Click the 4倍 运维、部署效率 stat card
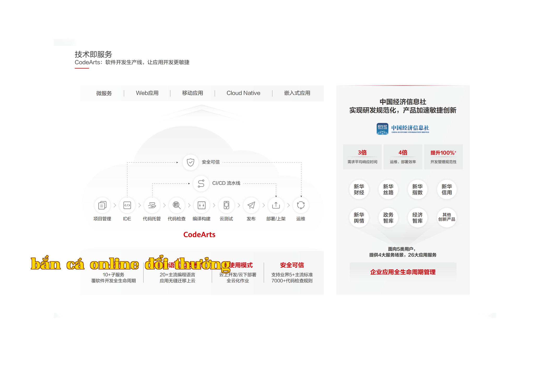 (x=403, y=157)
